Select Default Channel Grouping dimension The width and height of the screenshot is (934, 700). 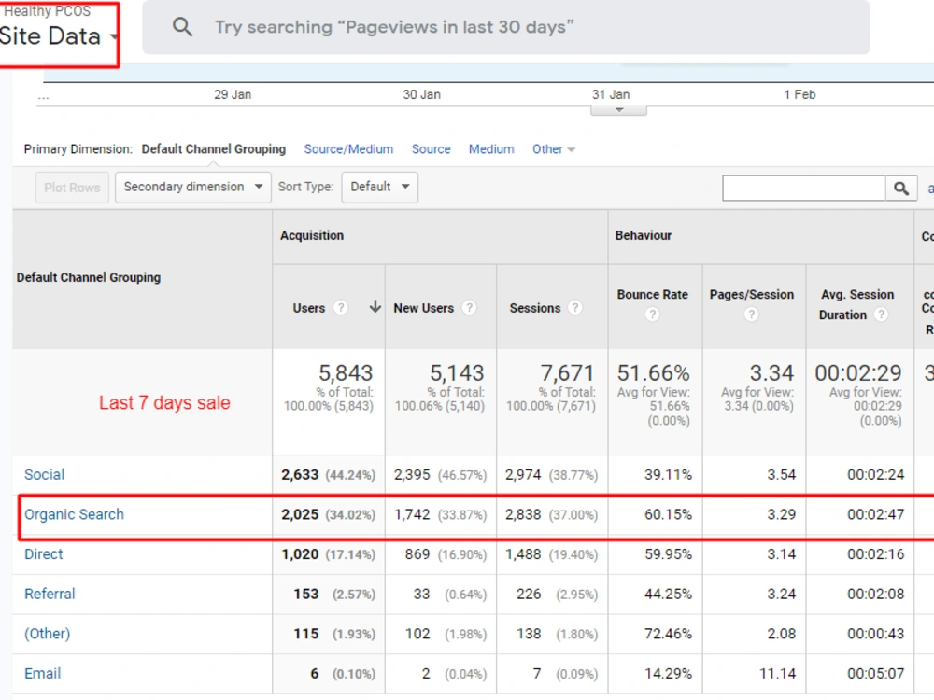click(213, 148)
